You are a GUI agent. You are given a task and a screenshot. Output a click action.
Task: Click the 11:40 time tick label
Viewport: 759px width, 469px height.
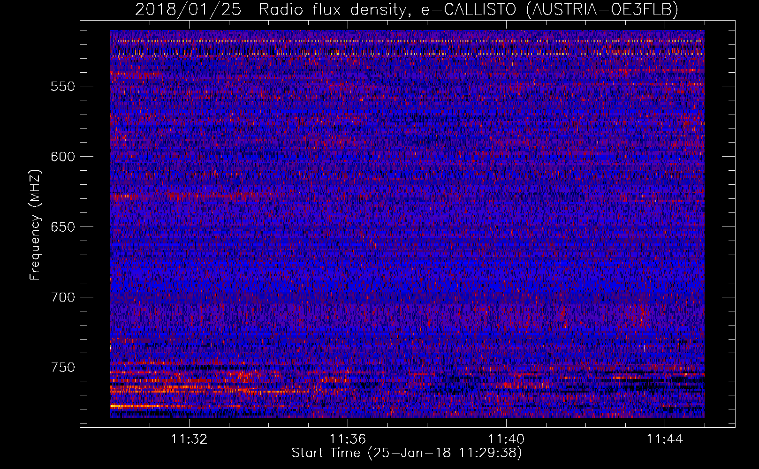click(506, 439)
